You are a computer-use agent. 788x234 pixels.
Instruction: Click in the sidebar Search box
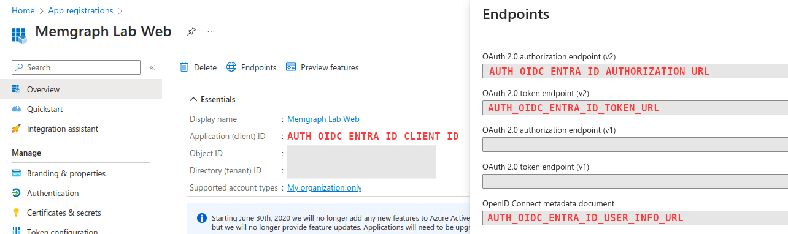tap(76, 67)
